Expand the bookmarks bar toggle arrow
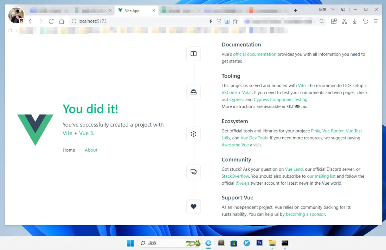 10,31
